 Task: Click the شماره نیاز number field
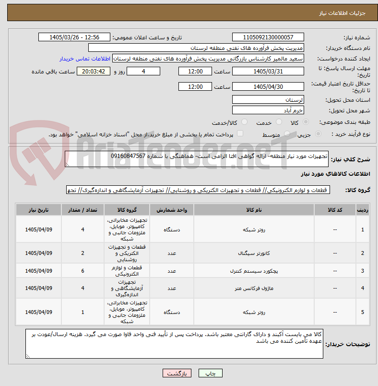tap(268, 37)
